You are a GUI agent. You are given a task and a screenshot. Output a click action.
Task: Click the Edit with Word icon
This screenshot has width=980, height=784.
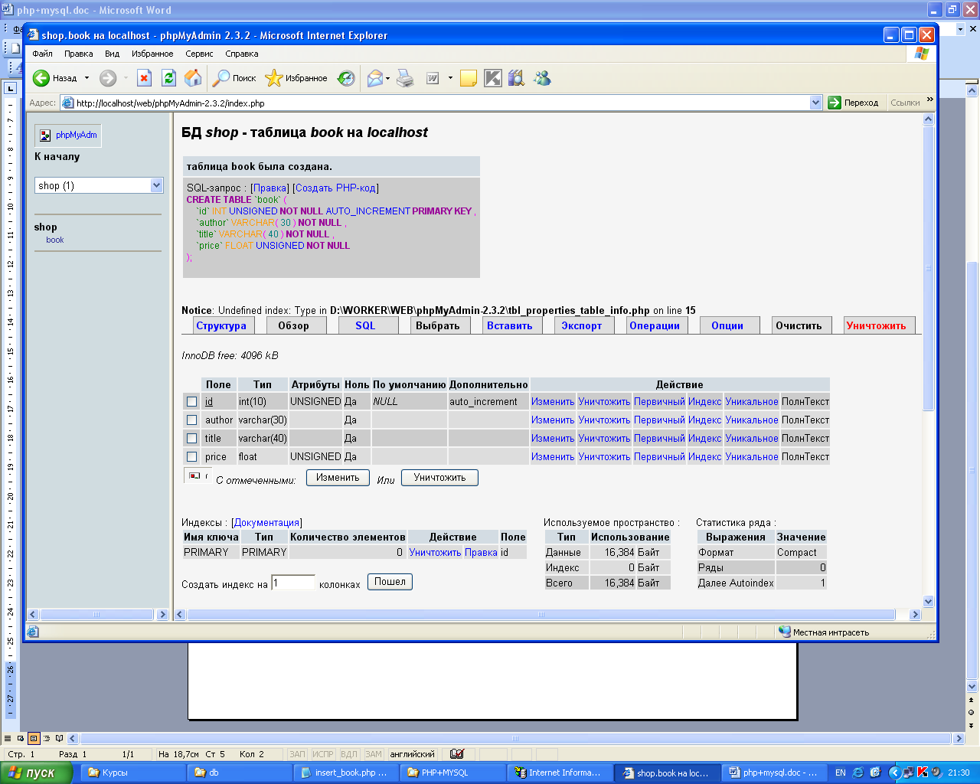click(433, 78)
